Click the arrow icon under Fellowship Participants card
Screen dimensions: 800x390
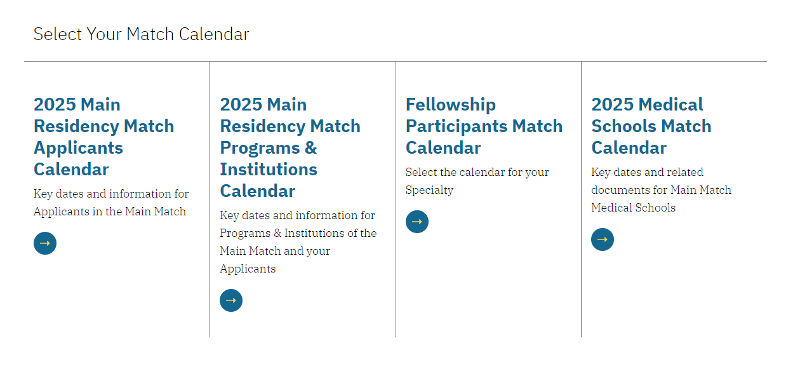point(417,222)
